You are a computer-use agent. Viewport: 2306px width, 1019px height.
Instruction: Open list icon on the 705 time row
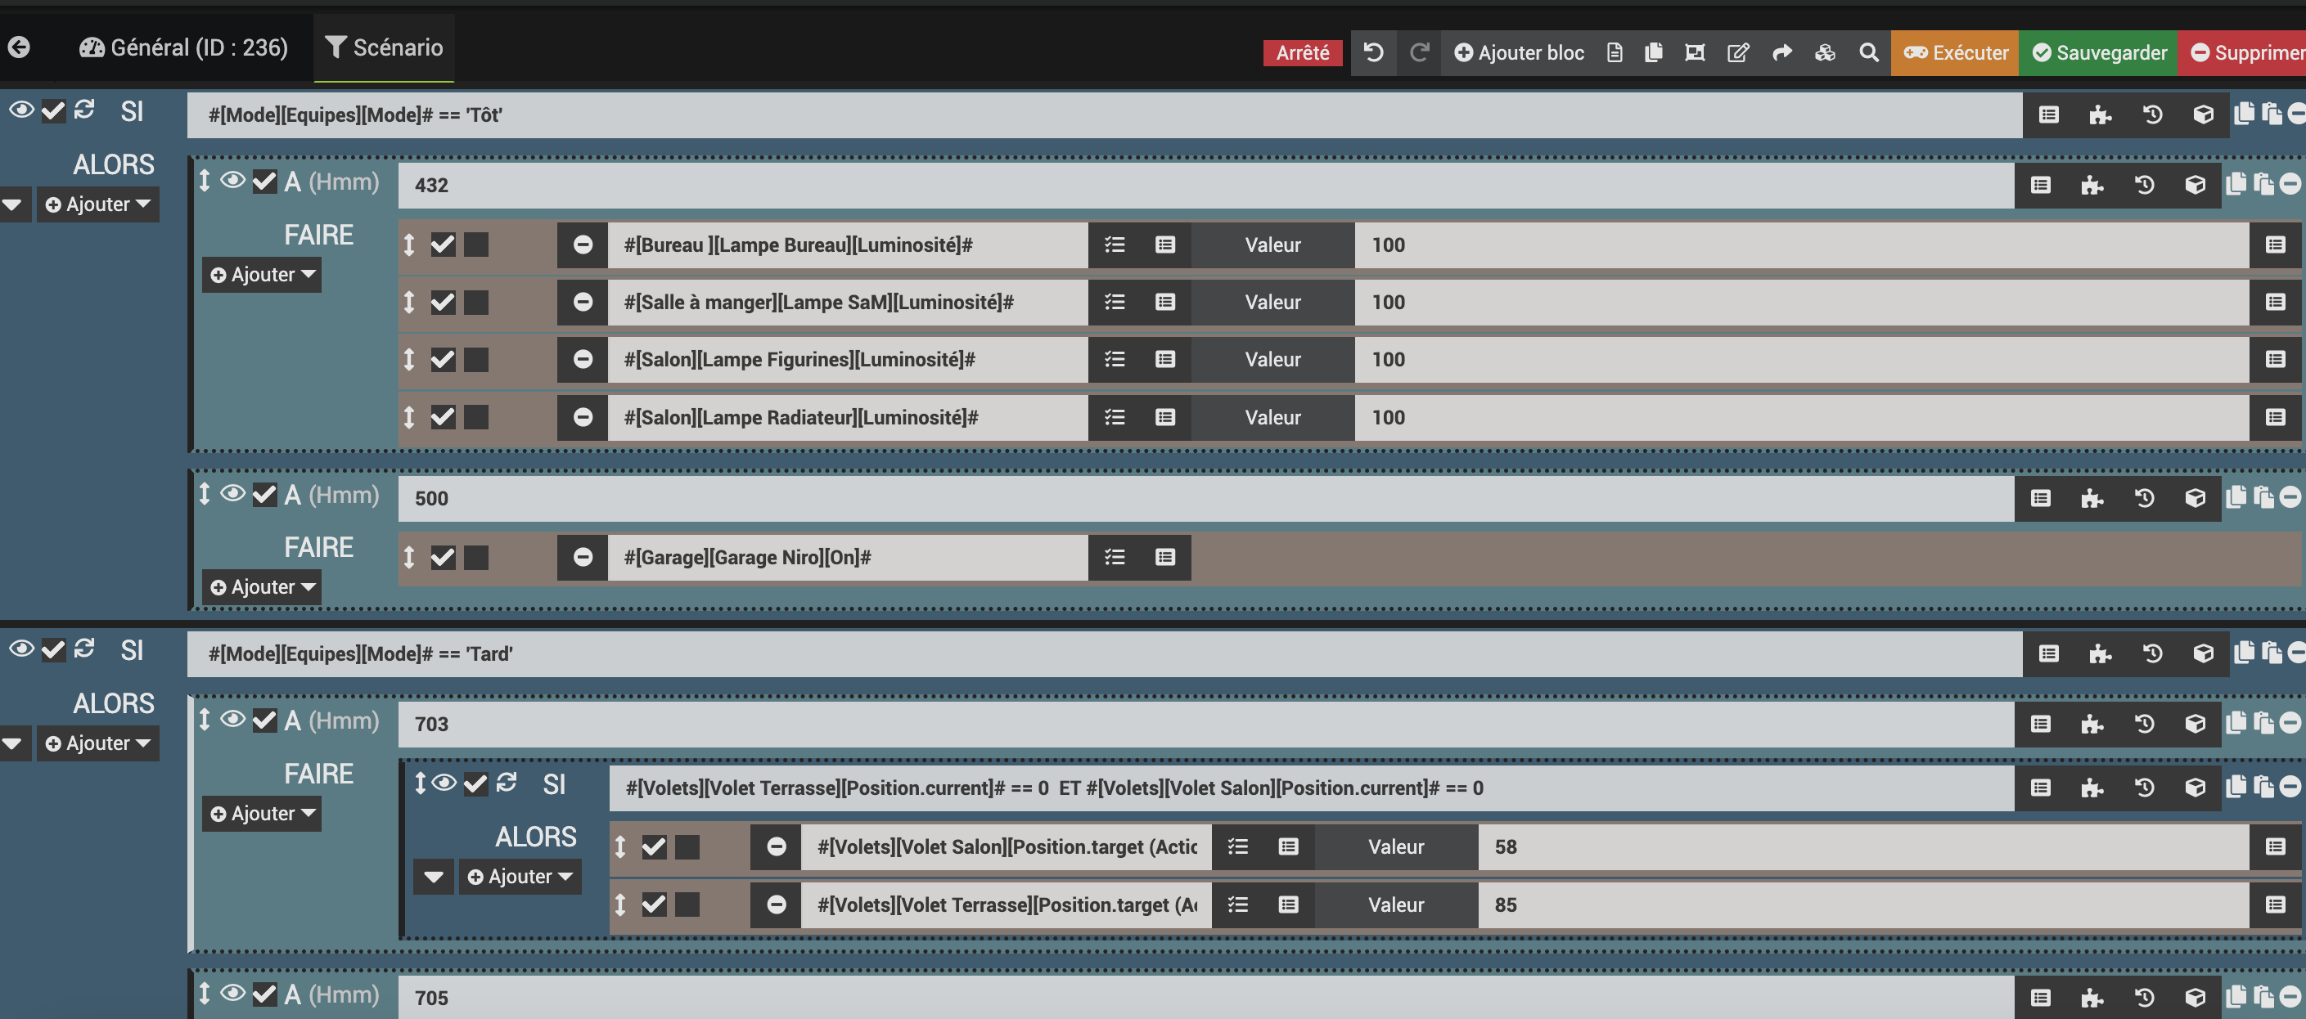pos(2040,997)
